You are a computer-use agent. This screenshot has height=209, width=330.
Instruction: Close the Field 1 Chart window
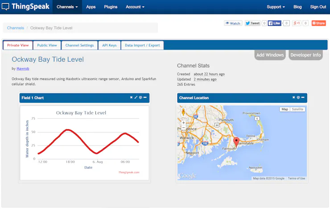tap(131, 97)
